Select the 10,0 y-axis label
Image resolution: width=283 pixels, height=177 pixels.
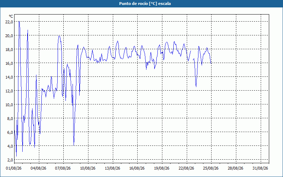(x=10, y=105)
